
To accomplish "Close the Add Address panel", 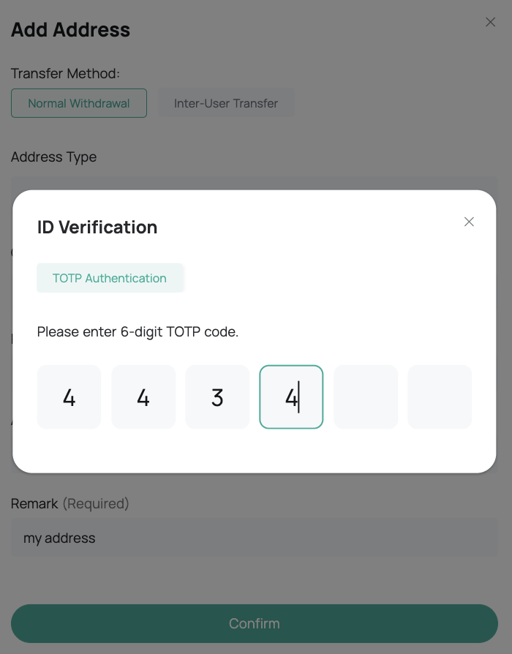I will pyautogui.click(x=490, y=23).
